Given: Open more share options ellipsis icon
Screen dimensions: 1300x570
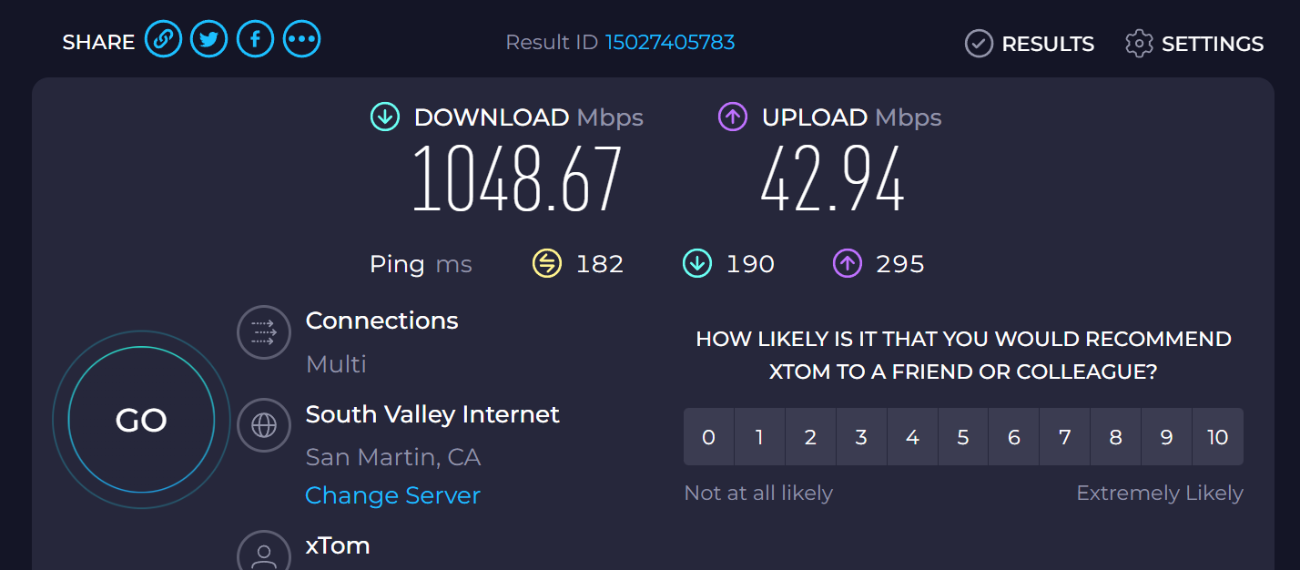Looking at the screenshot, I should pos(302,39).
